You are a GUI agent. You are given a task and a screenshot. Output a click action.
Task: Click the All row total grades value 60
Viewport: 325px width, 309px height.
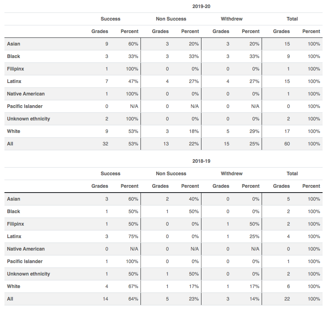(x=287, y=144)
